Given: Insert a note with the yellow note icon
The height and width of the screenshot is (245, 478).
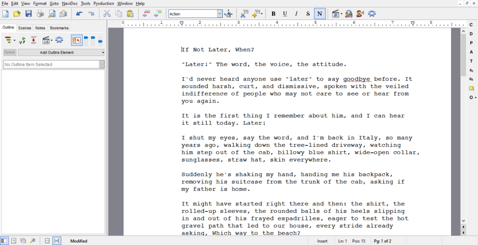Looking at the screenshot, I should [471, 88].
